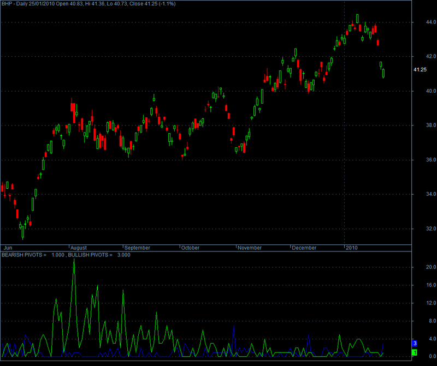Select the December label on time axis
This screenshot has height=366, width=437.
304,248
